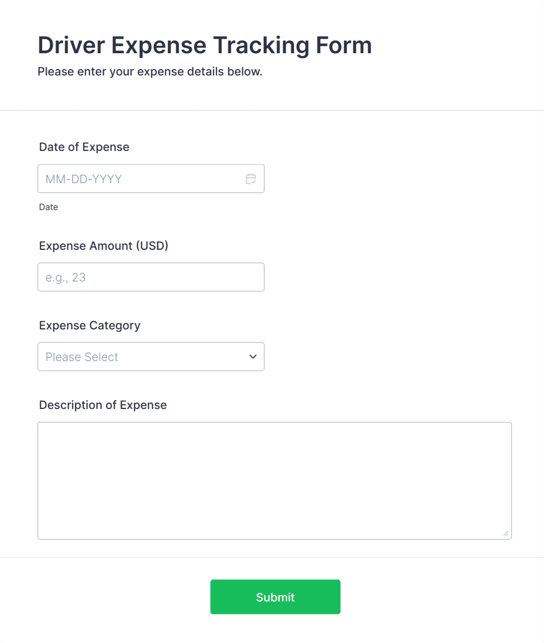Click the 'Please enter your expense details' subtitle
Viewport: 544px width, 643px height.
pos(150,72)
